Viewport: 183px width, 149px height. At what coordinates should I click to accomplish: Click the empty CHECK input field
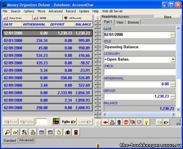(140, 72)
